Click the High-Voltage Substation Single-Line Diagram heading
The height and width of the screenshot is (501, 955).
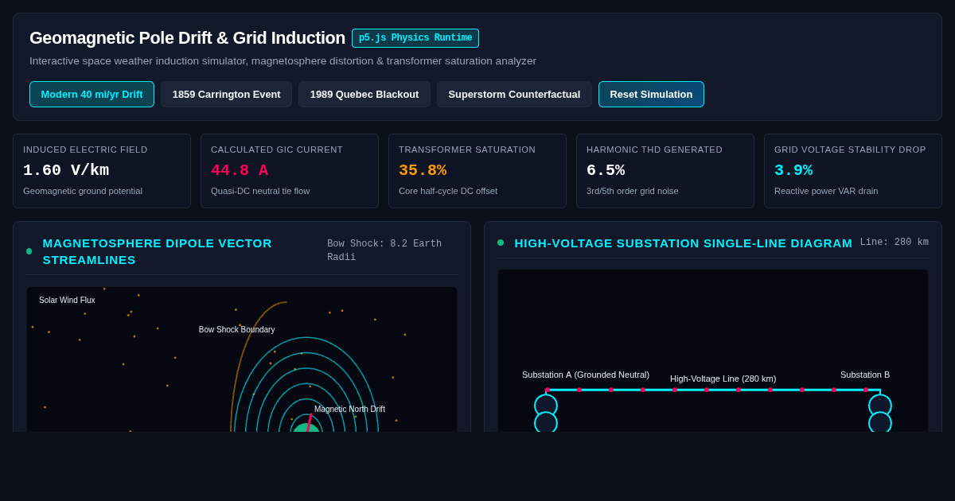click(683, 243)
